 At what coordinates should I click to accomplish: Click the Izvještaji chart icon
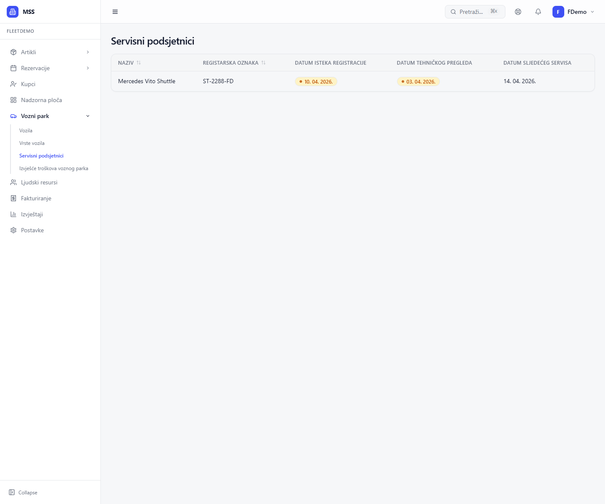[x=13, y=214]
